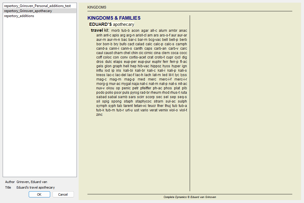Image resolution: width=304 pixels, height=203 pixels.
Task: Click the remedy abbreviation bcg-vac
Action: 155,40
